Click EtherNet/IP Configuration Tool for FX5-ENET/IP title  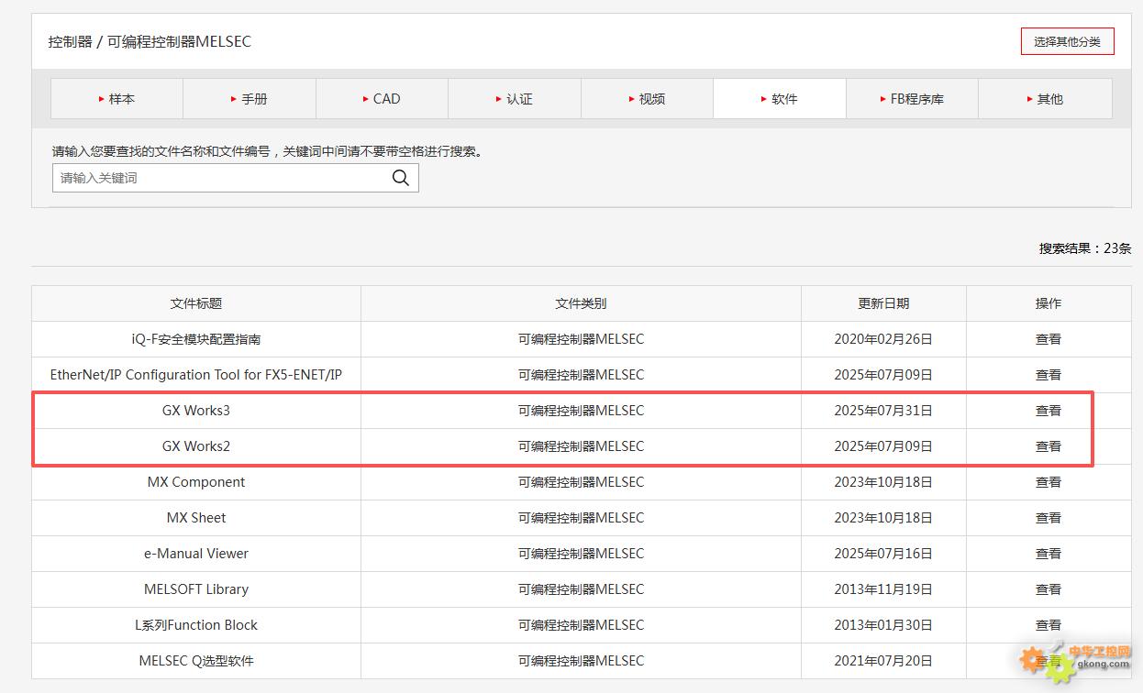196,375
